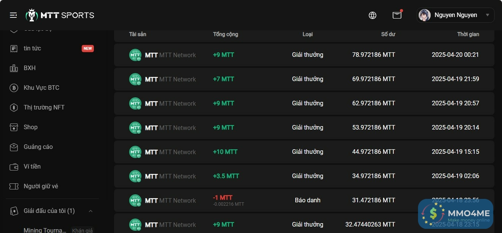Click the Tổng cộng column header
This screenshot has height=233, width=502.
click(225, 34)
